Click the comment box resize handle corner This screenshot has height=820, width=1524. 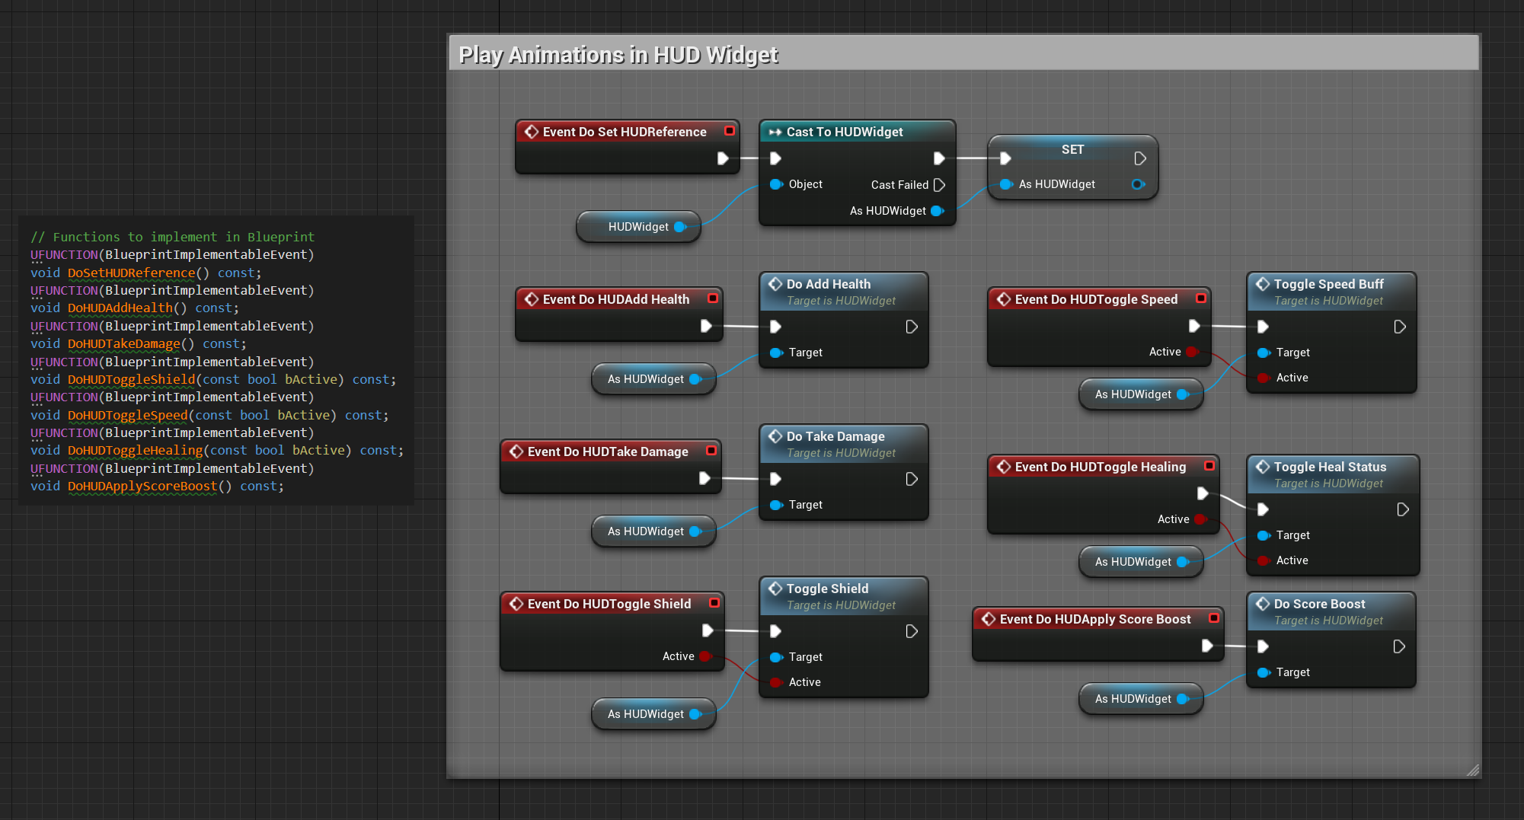coord(1473,770)
